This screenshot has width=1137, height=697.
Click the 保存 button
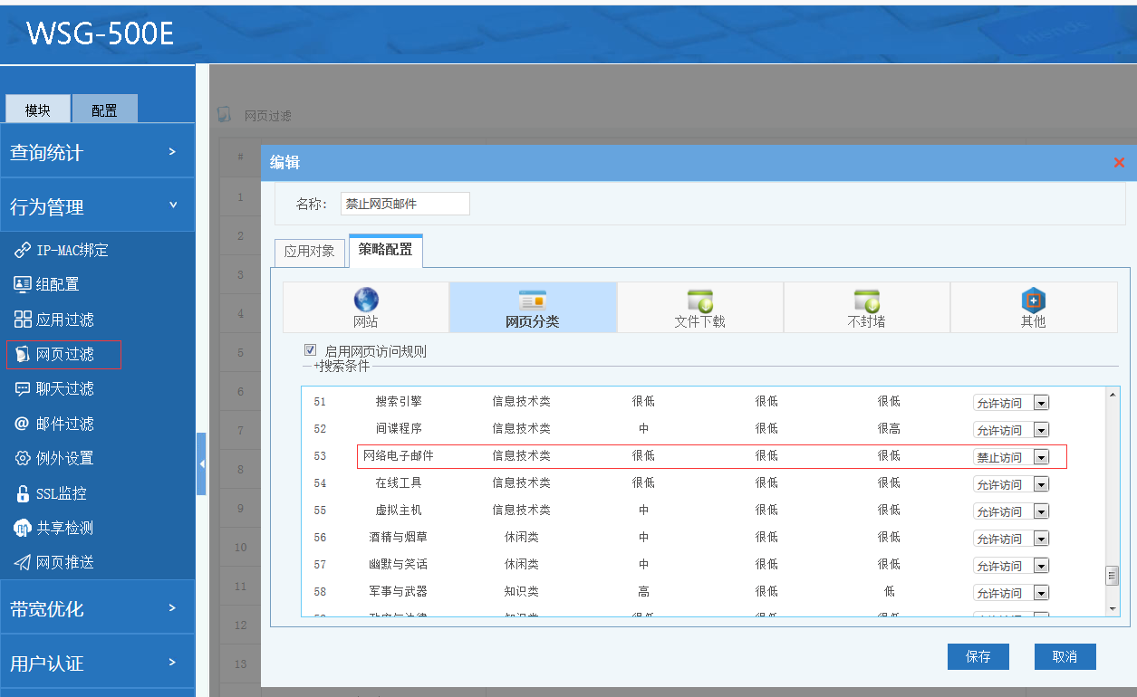coord(978,656)
